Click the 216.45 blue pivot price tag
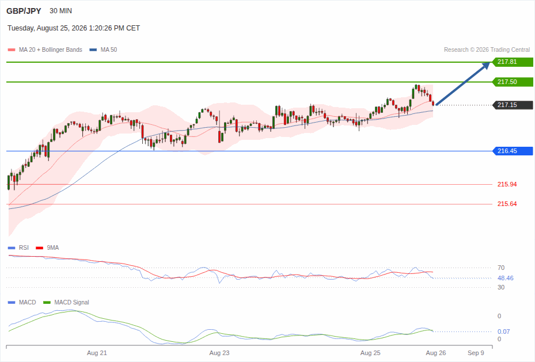This screenshot has height=362, width=535. (x=513, y=151)
